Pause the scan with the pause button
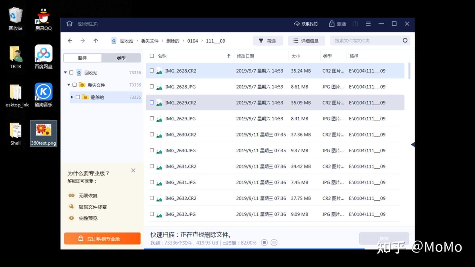The width and height of the screenshot is (475, 267). pyautogui.click(x=274, y=243)
